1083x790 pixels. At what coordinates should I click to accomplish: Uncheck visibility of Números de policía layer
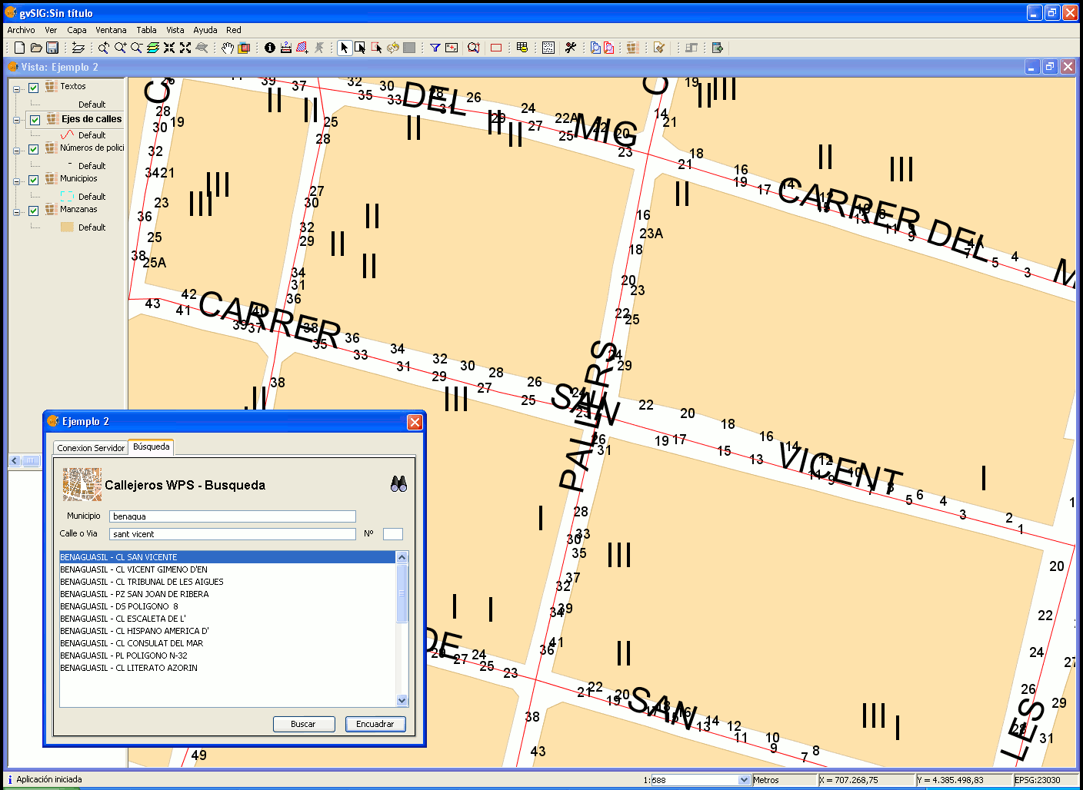coord(34,150)
